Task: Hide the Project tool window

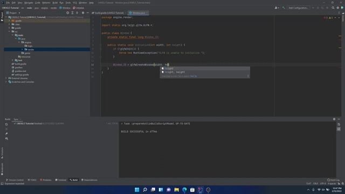Action: [x=87, y=13]
